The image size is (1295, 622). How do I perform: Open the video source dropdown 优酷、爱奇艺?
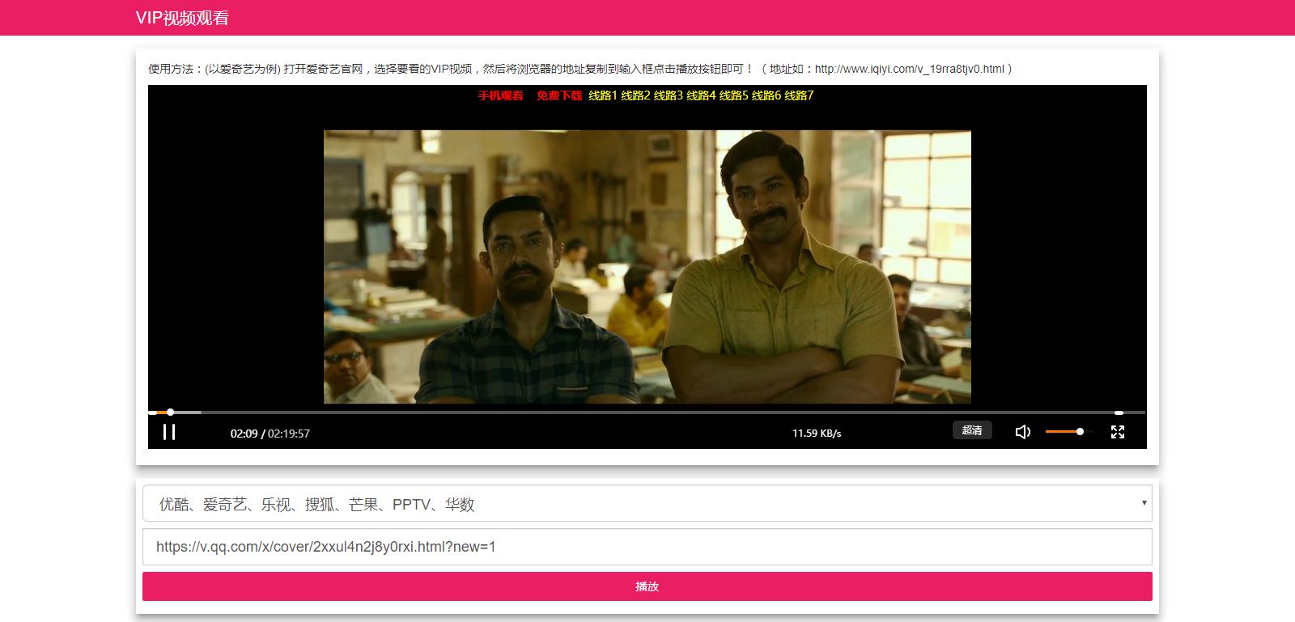[647, 503]
